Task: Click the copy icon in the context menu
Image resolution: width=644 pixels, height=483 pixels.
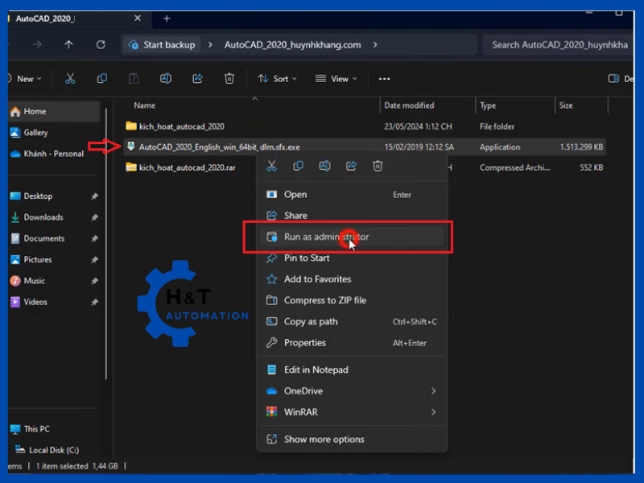Action: [298, 166]
